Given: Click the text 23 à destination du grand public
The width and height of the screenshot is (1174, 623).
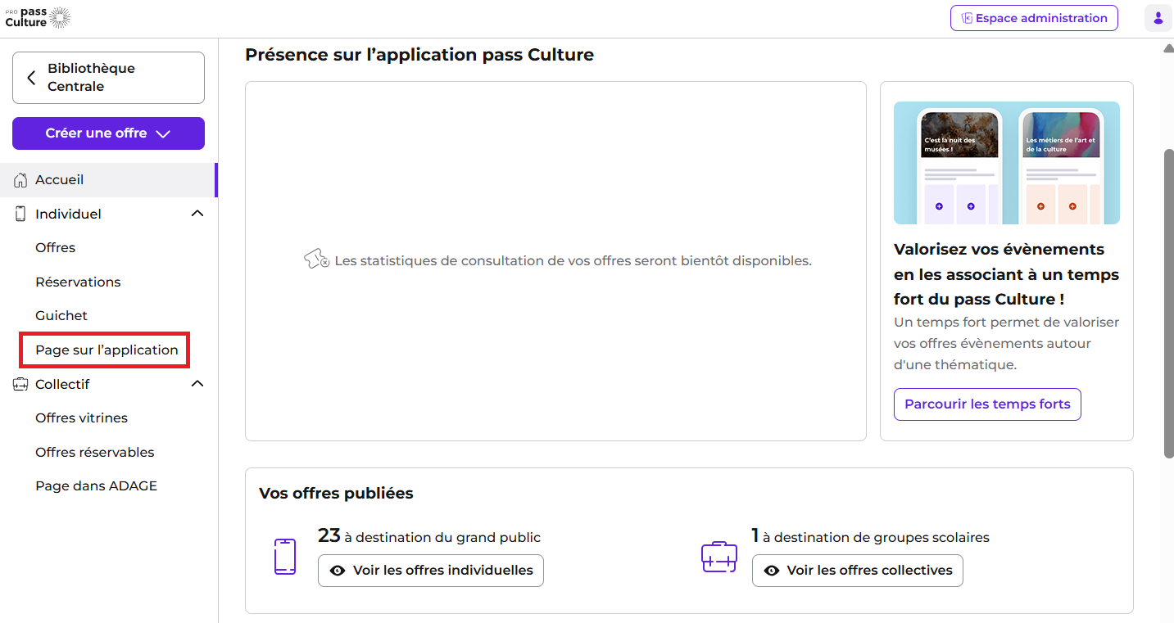Looking at the screenshot, I should point(429,536).
